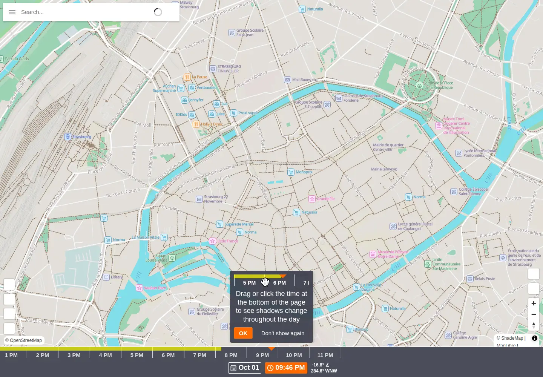Zoom in with the plus button
Viewport: 543px width, 377px height.
click(x=534, y=303)
